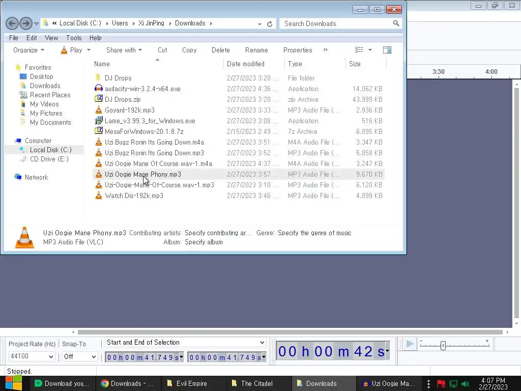The width and height of the screenshot is (521, 391).
Task: Click the 3:30 timeline marker in Audacity
Action: 438,71
